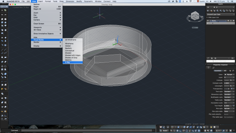
Task: Select X-Ray visual style
Action: (x=73, y=62)
